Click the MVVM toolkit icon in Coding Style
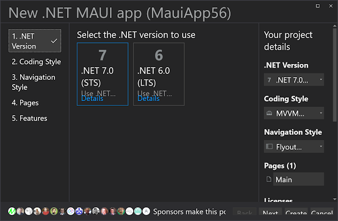The height and width of the screenshot is (221, 338). coord(269,113)
